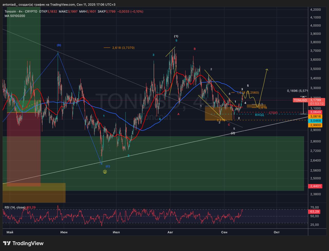Click the white (2) wave label

(x=233, y=133)
